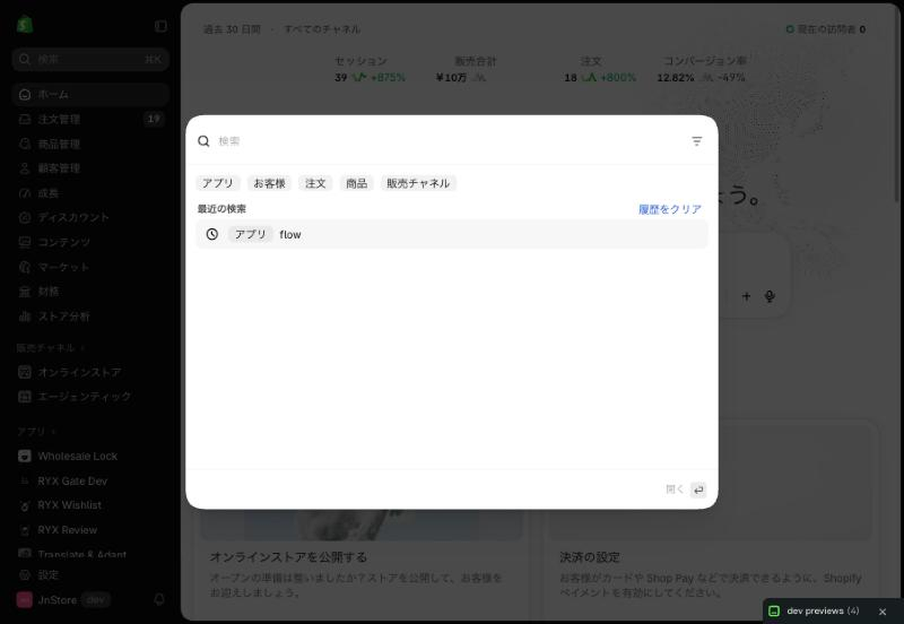
Task: Open 設定 in the sidebar
Action: point(90,575)
